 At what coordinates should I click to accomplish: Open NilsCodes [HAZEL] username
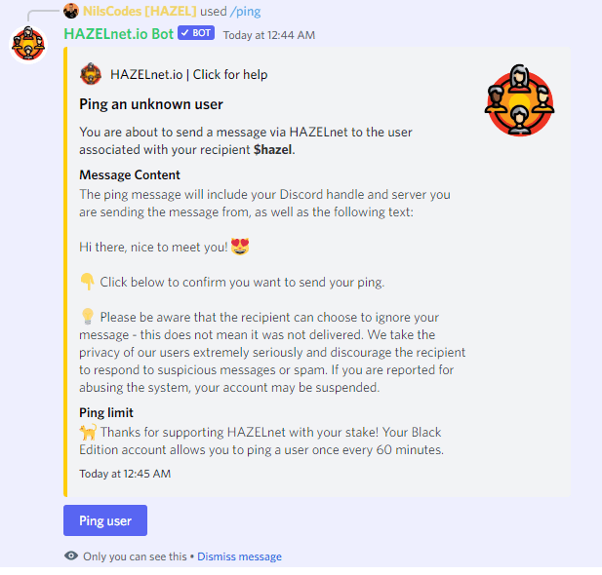(x=140, y=11)
